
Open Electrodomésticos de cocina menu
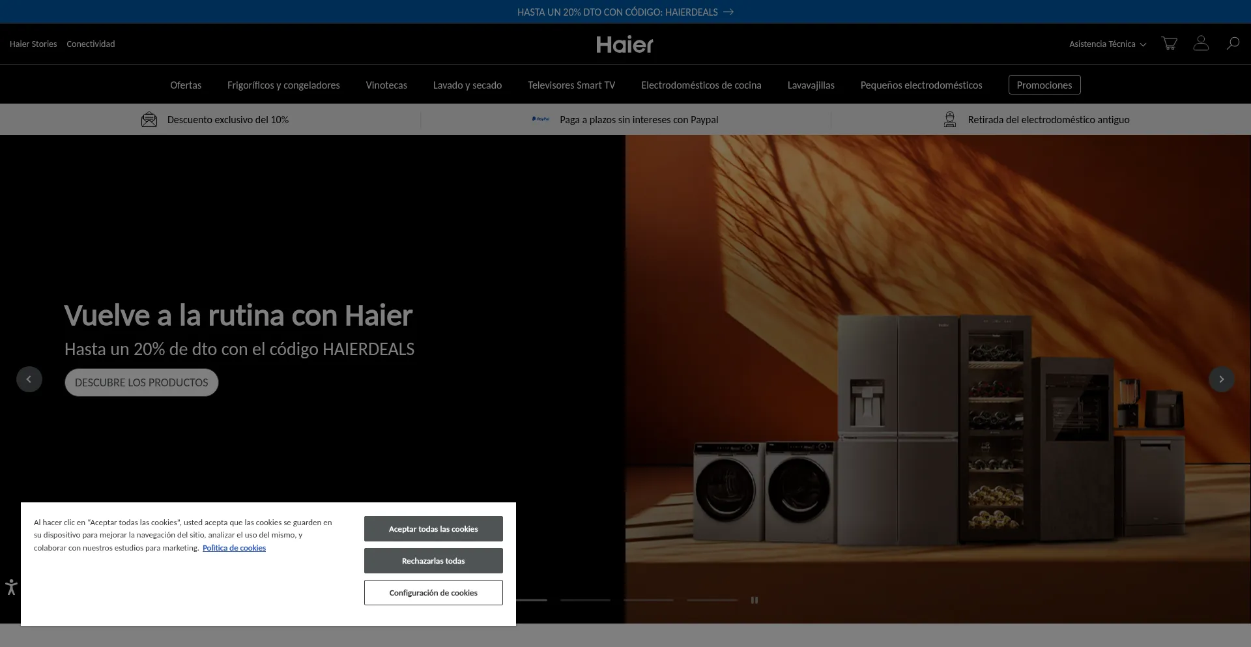pyautogui.click(x=701, y=85)
